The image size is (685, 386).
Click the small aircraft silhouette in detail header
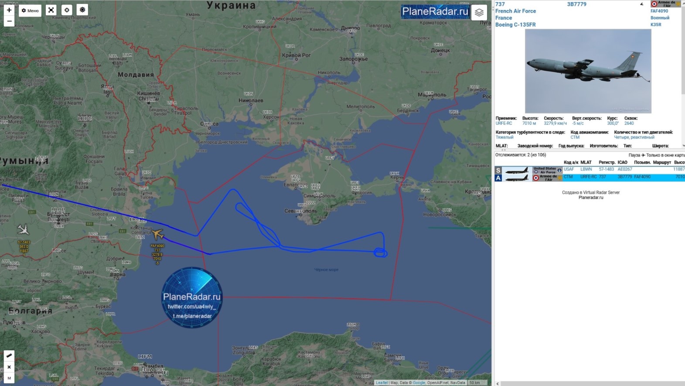pos(641,4)
